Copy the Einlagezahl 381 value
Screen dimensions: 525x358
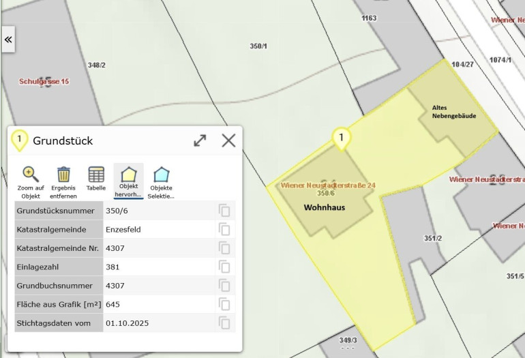point(224,267)
